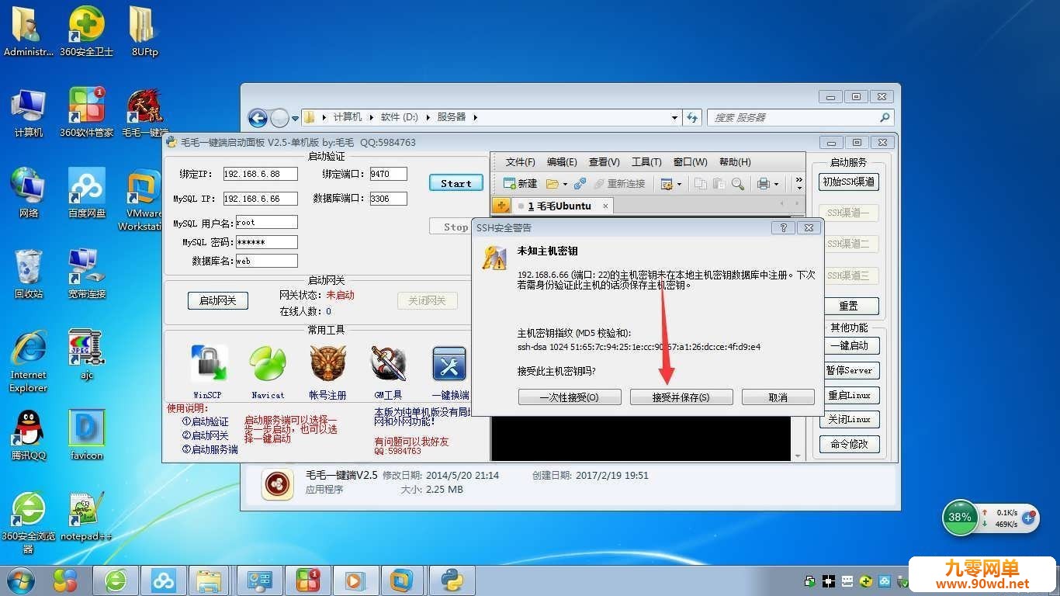Viewport: 1060px width, 596px height.
Task: Close the 毛毛Ubuntu tab
Action: coord(606,206)
